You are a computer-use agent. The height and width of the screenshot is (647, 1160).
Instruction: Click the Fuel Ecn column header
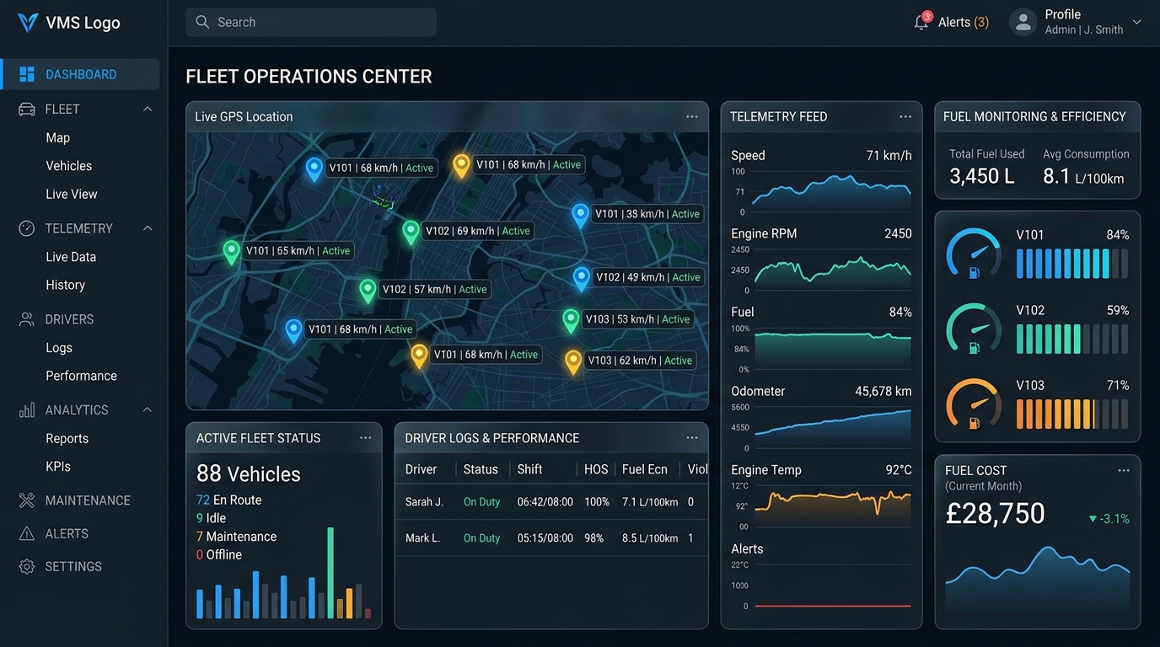(645, 469)
